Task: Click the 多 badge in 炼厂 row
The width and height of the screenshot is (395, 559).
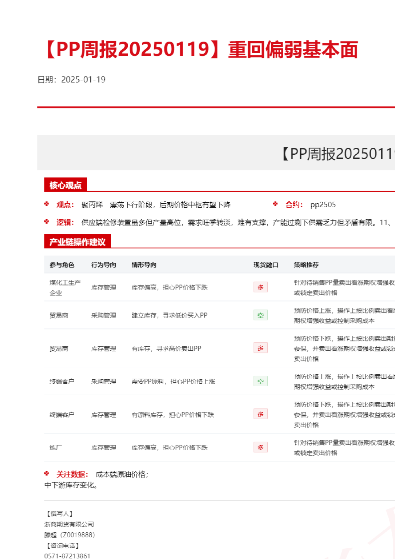Action: click(x=260, y=448)
